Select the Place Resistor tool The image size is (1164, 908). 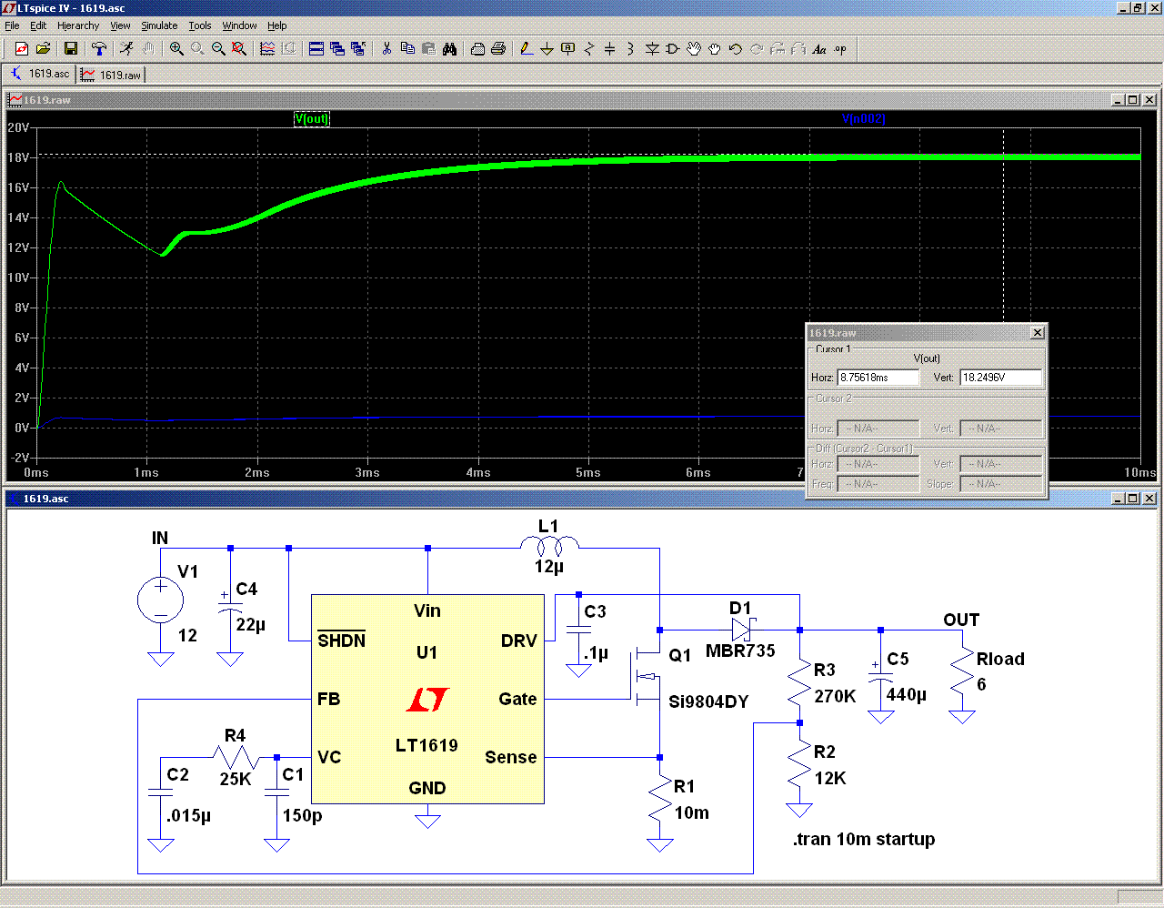coord(589,49)
